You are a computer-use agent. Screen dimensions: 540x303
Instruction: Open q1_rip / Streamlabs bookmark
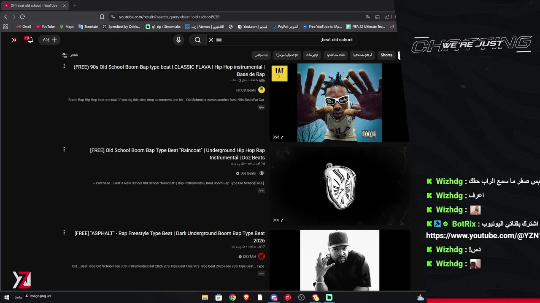tap(163, 27)
